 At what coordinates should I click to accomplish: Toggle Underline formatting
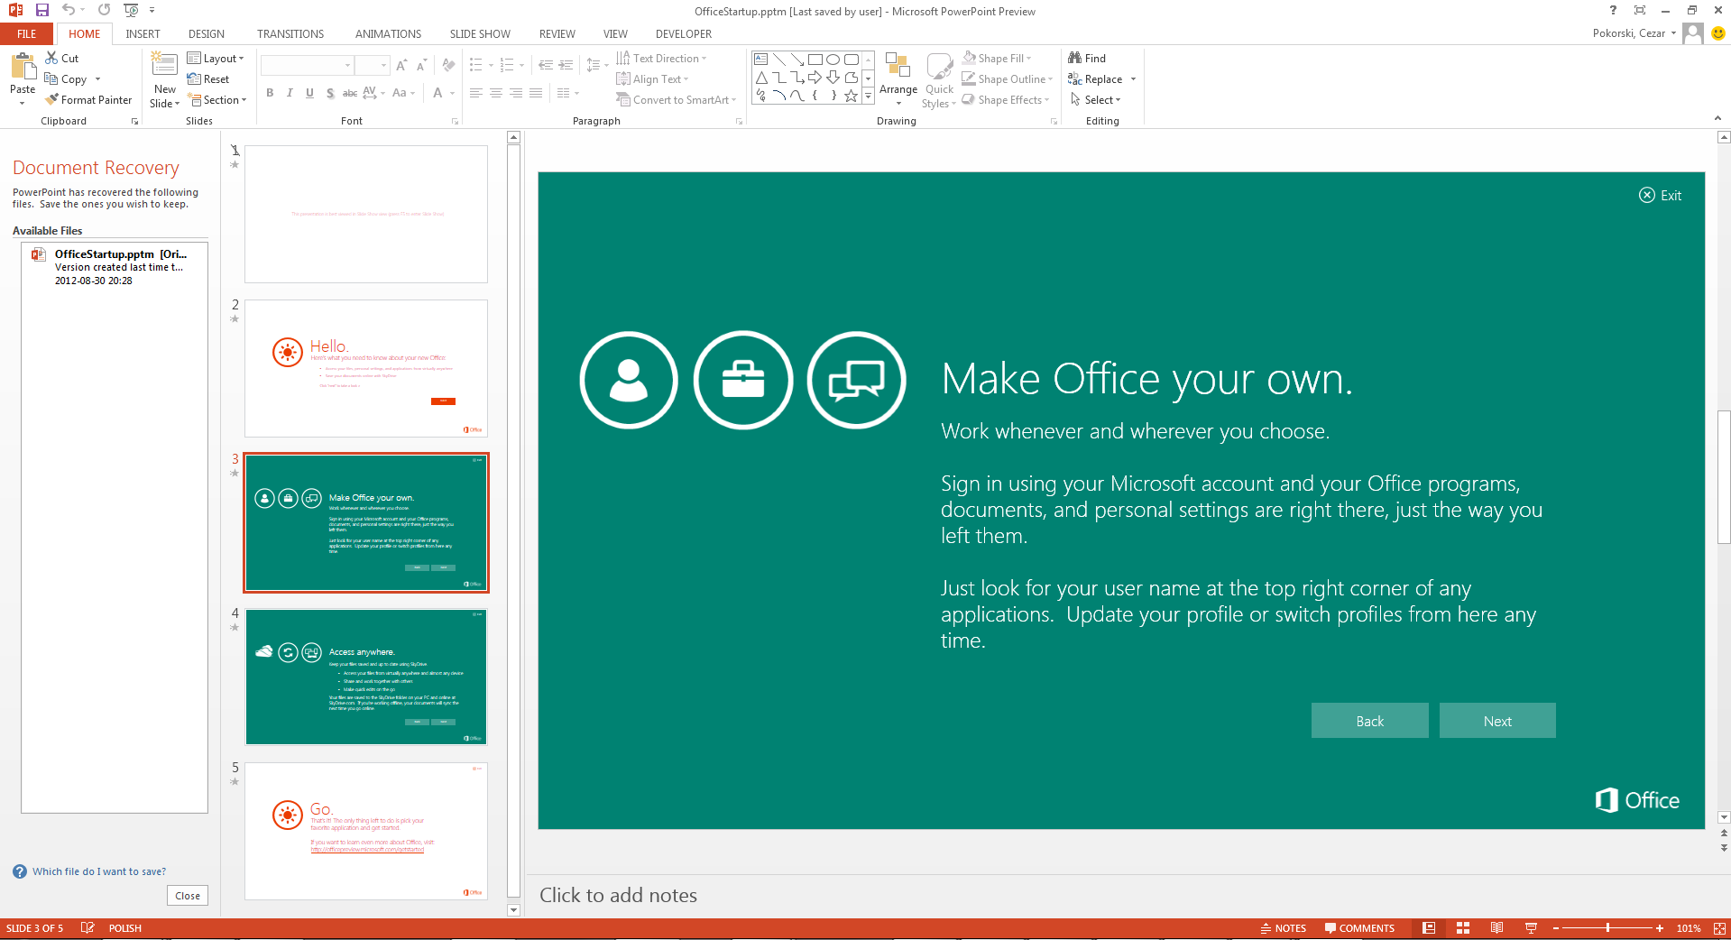[309, 93]
